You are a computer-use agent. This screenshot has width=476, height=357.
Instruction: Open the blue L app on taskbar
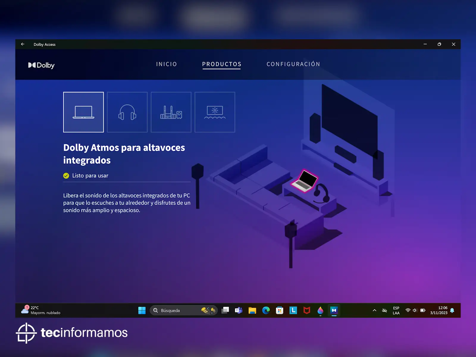293,310
